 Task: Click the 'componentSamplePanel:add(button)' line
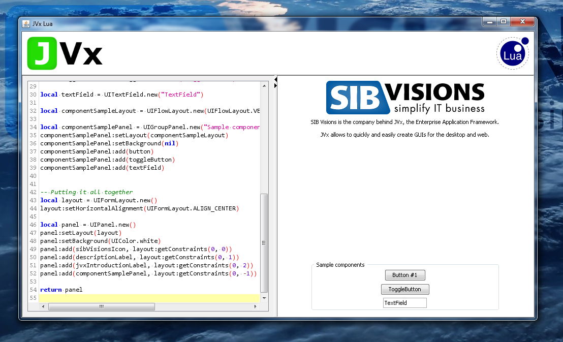(97, 151)
